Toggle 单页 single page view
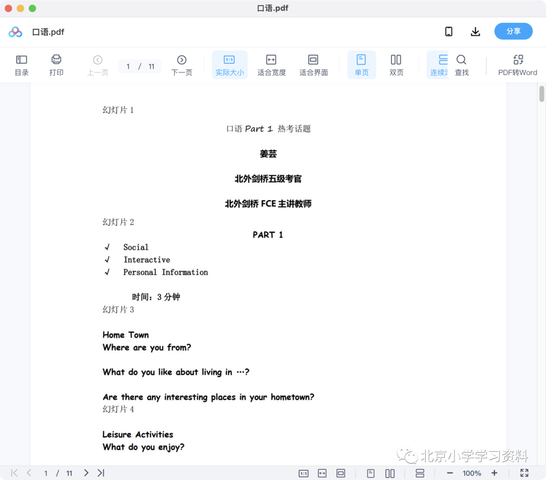 (361, 65)
